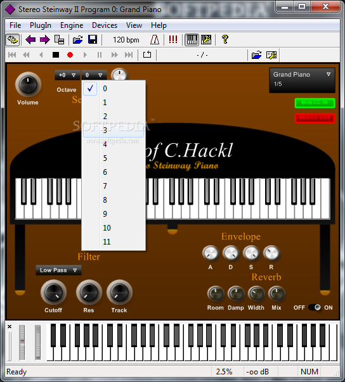The width and height of the screenshot is (345, 382).
Task: Click the plugin editor icon at toolbar start
Action: pyautogui.click(x=13, y=40)
